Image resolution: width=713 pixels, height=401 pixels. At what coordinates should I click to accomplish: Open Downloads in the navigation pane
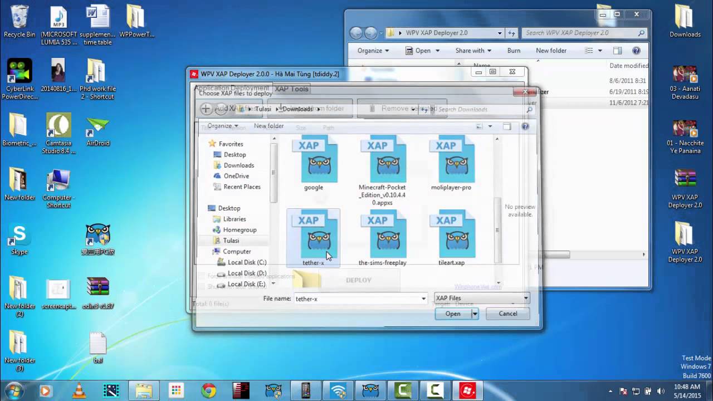click(238, 165)
